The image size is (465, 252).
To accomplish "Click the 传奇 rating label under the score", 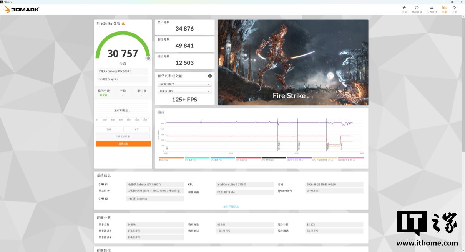I will (123, 64).
